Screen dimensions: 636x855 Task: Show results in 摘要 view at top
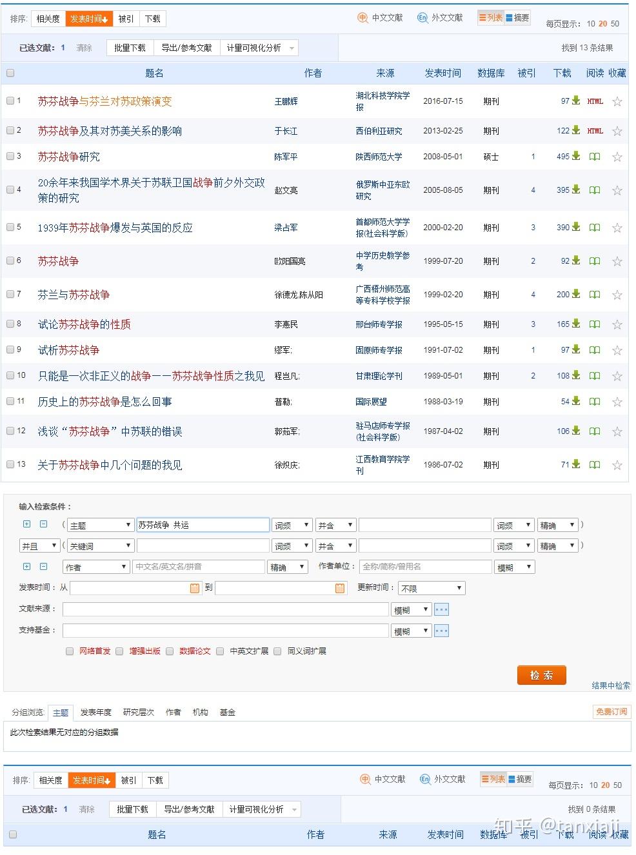[517, 18]
